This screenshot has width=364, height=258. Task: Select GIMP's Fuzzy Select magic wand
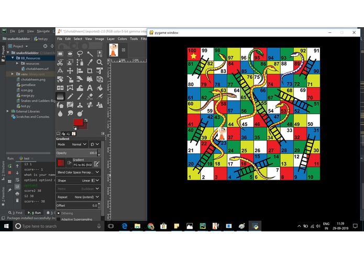point(90,54)
